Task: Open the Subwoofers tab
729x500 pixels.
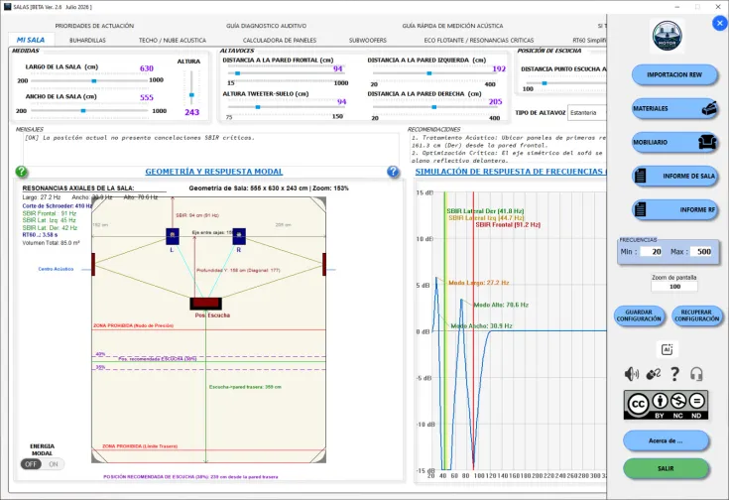Action: coord(368,41)
